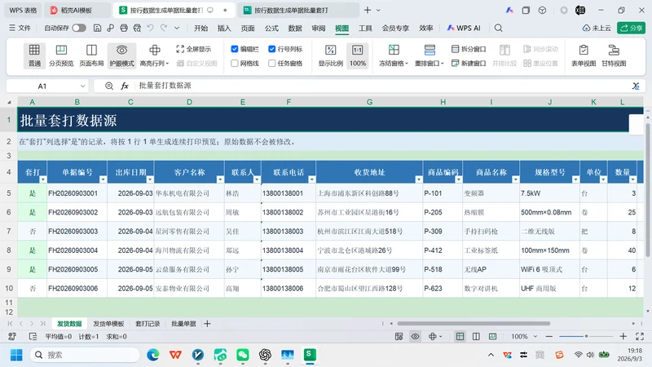Open Microsoft Edge from the taskbar

click(153, 355)
